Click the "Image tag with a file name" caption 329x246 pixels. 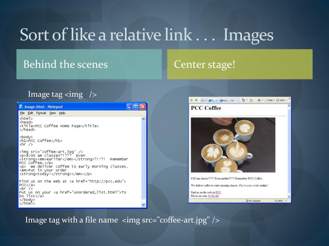point(122,220)
